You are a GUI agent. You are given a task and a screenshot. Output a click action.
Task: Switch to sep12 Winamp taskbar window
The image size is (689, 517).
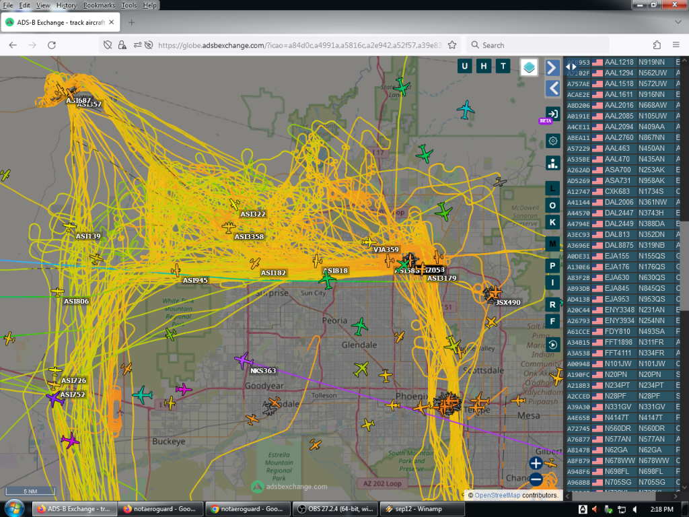pos(422,509)
